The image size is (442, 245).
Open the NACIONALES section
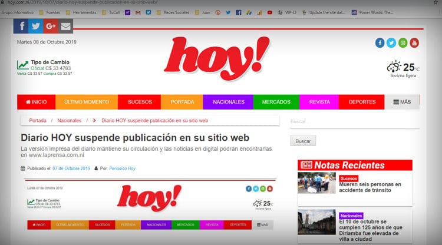pos(228,102)
